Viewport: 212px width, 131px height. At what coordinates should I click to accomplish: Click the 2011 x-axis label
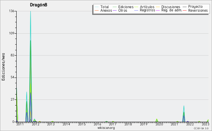pyautogui.click(x=20, y=124)
